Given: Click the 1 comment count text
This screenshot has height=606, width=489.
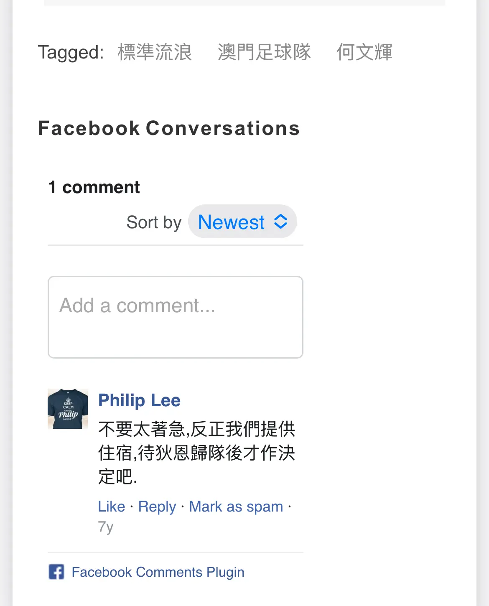Looking at the screenshot, I should coord(94,187).
